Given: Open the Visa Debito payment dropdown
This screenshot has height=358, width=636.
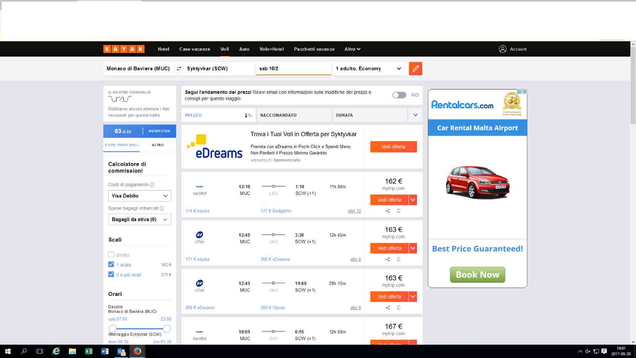Looking at the screenshot, I should pyautogui.click(x=140, y=196).
